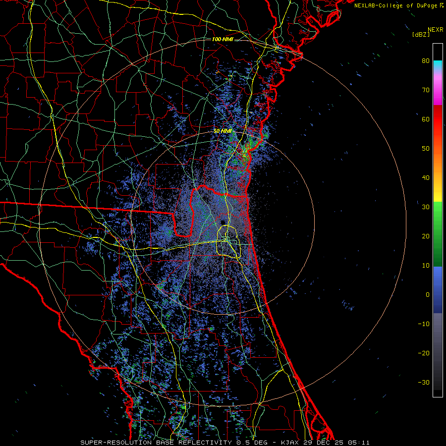
Task: Click the -20 value on the dBZ scale
Action: pyautogui.click(x=424, y=353)
